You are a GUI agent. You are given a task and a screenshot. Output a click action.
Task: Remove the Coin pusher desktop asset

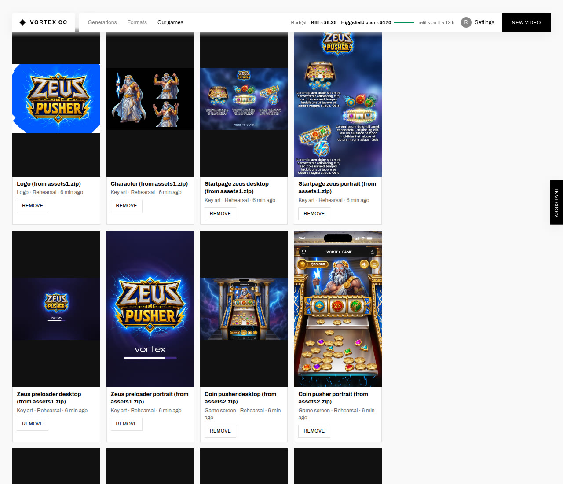tap(220, 431)
